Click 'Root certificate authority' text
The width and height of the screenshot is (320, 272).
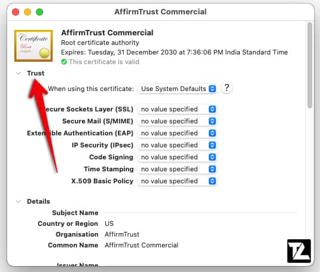(x=100, y=43)
